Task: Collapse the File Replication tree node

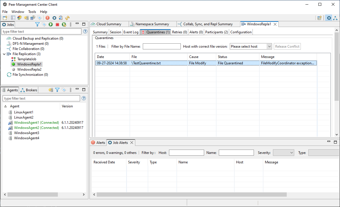Action: pyautogui.click(x=4, y=54)
